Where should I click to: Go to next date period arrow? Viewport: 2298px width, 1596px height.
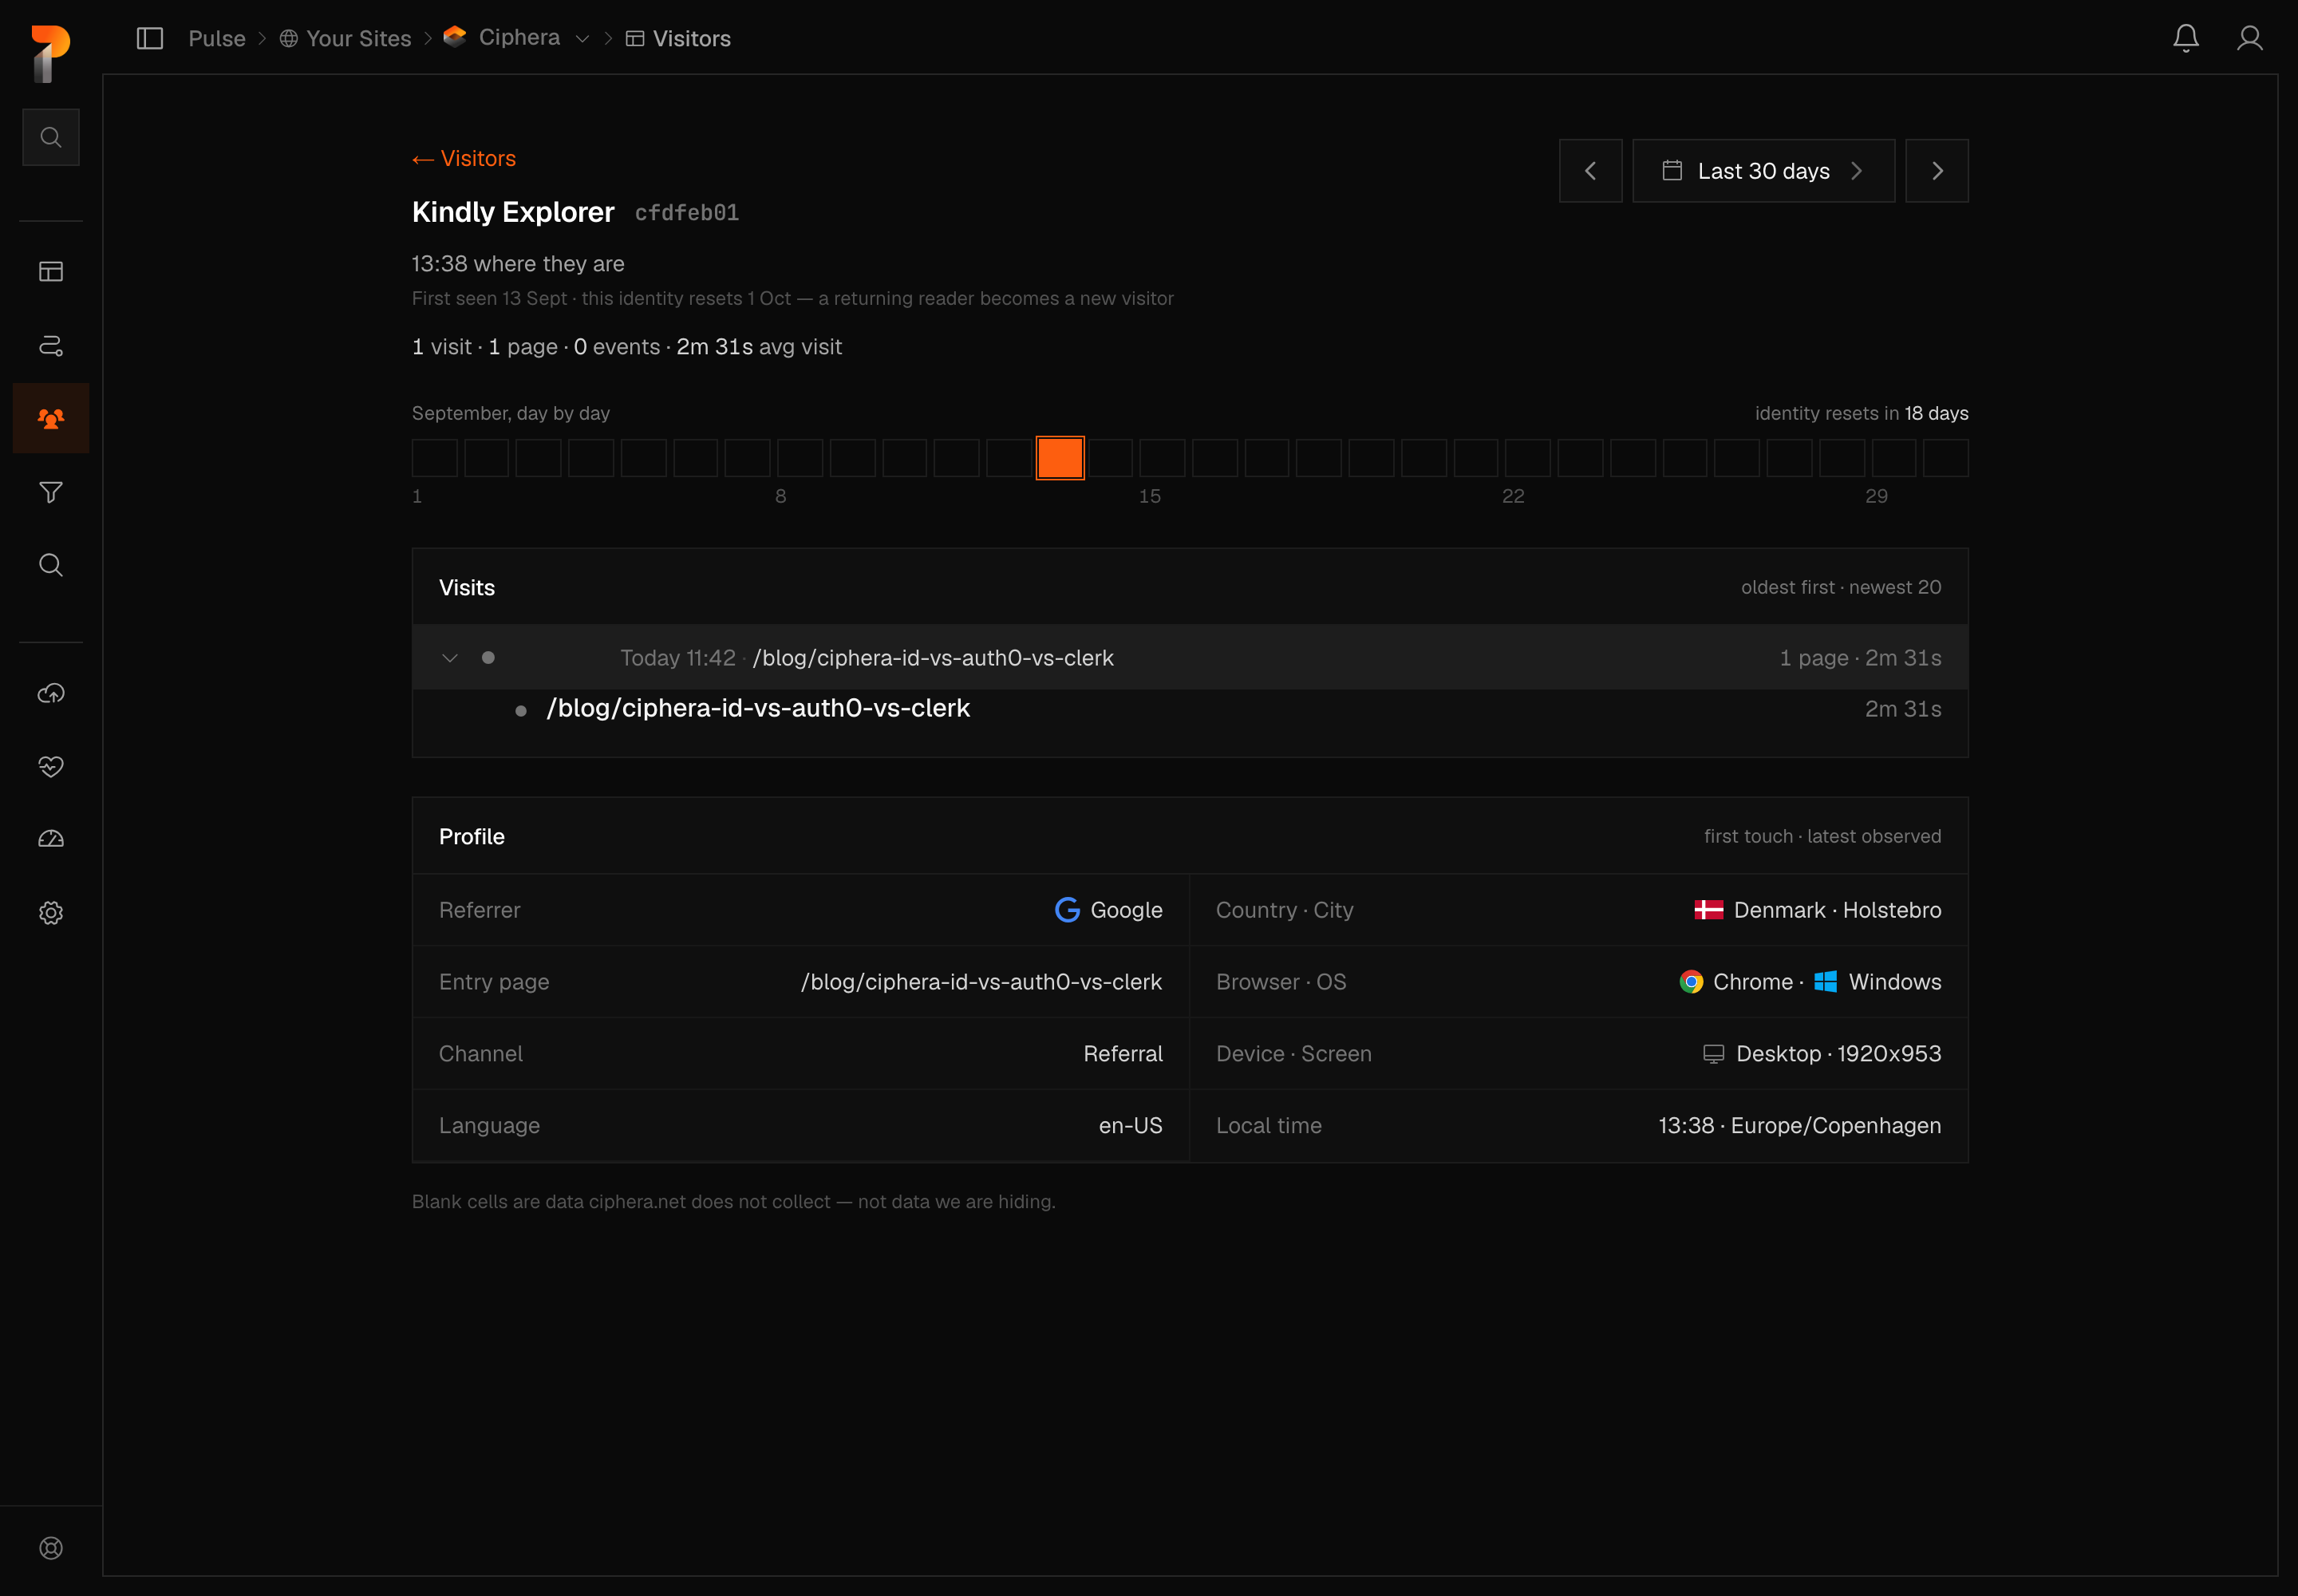(1937, 171)
